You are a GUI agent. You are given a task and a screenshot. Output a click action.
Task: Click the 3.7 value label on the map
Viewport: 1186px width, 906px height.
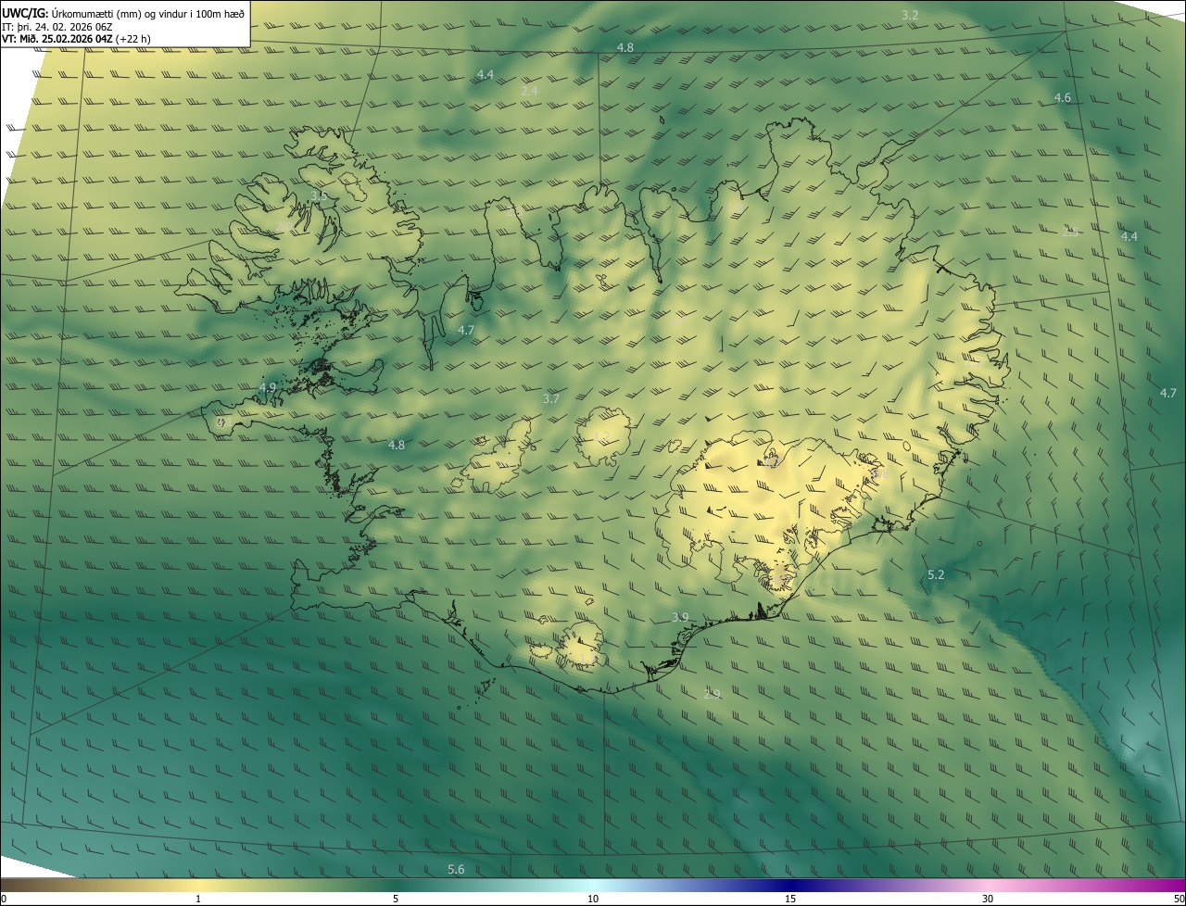[551, 398]
